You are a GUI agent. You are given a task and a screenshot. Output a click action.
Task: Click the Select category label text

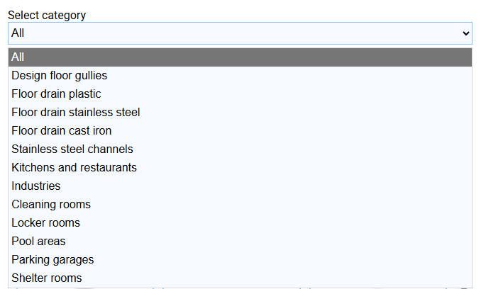tap(46, 16)
